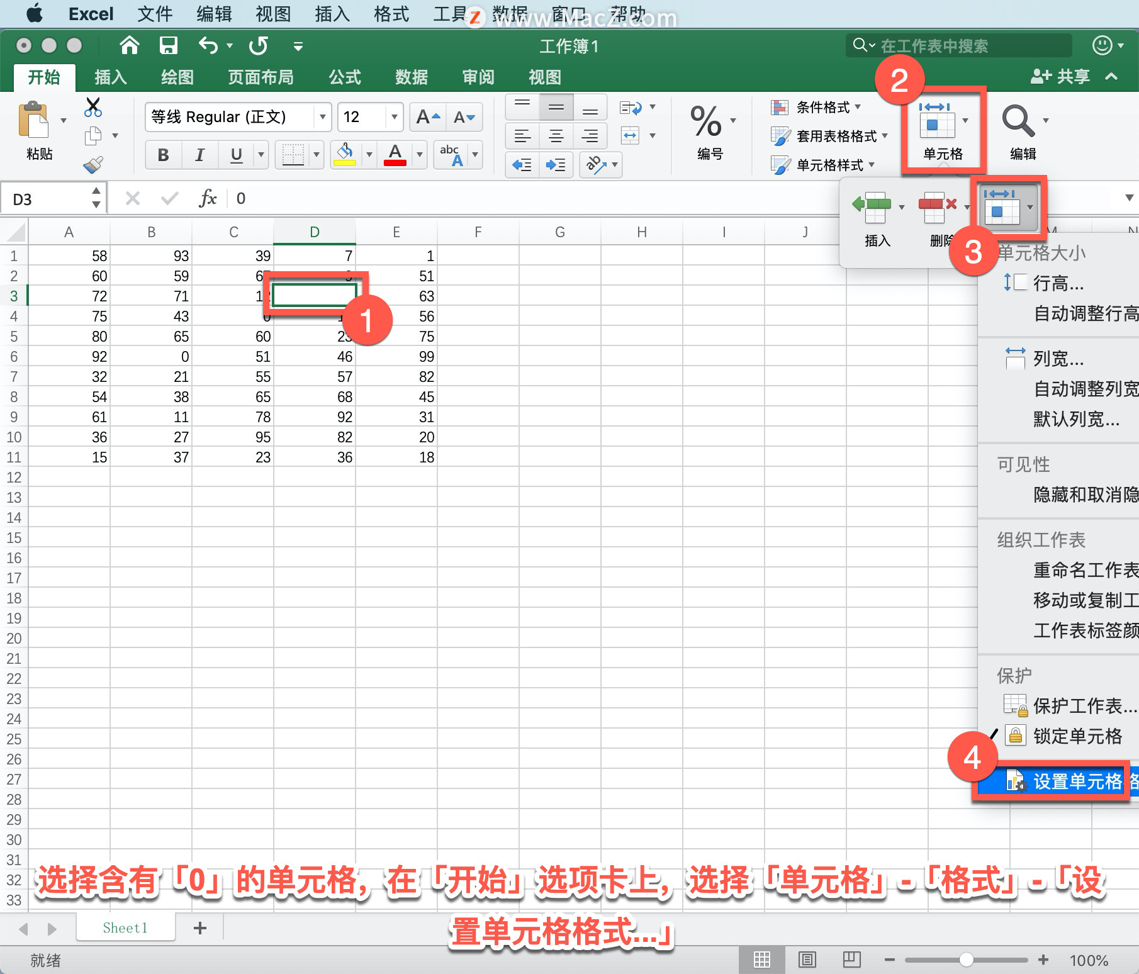Center text horizontally in cell
The image size is (1139, 974).
coord(556,135)
